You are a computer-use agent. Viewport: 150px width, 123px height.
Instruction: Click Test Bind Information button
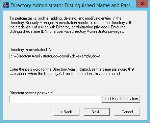[x=121, y=99]
